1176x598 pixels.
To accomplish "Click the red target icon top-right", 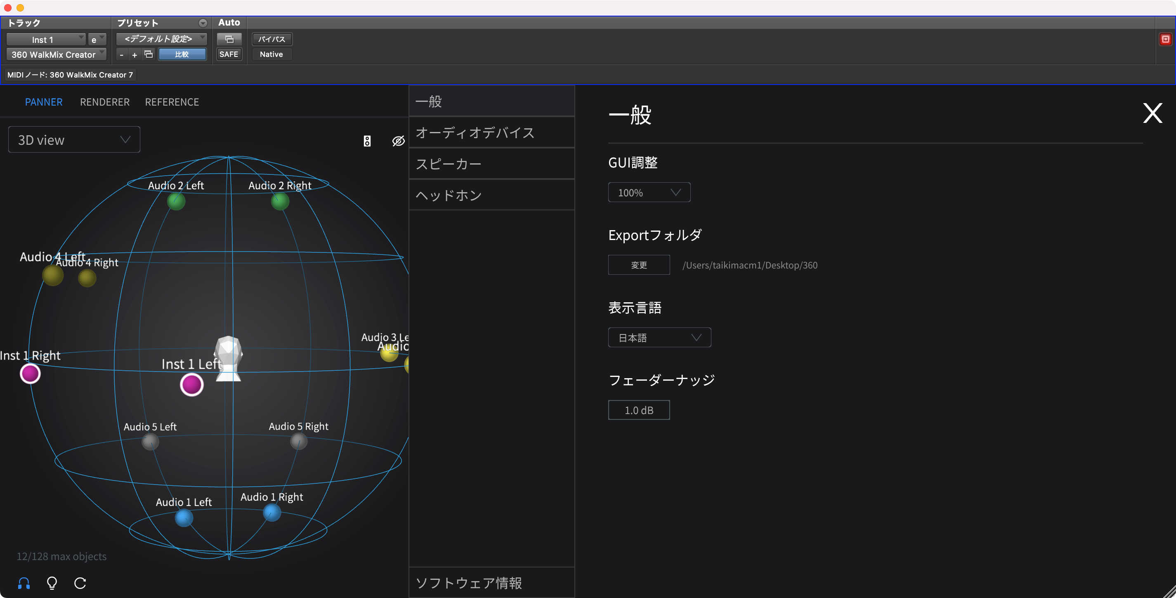I will click(x=1165, y=39).
